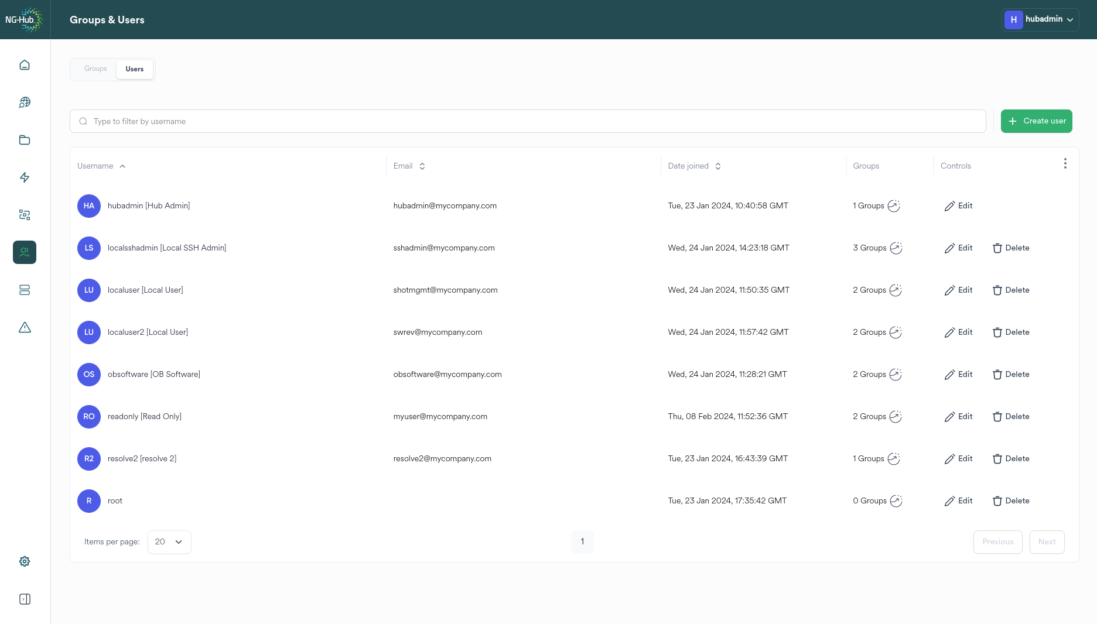Open the Home dashboard from the sidebar
Screen dimensions: 1097x624
[x=25, y=64]
